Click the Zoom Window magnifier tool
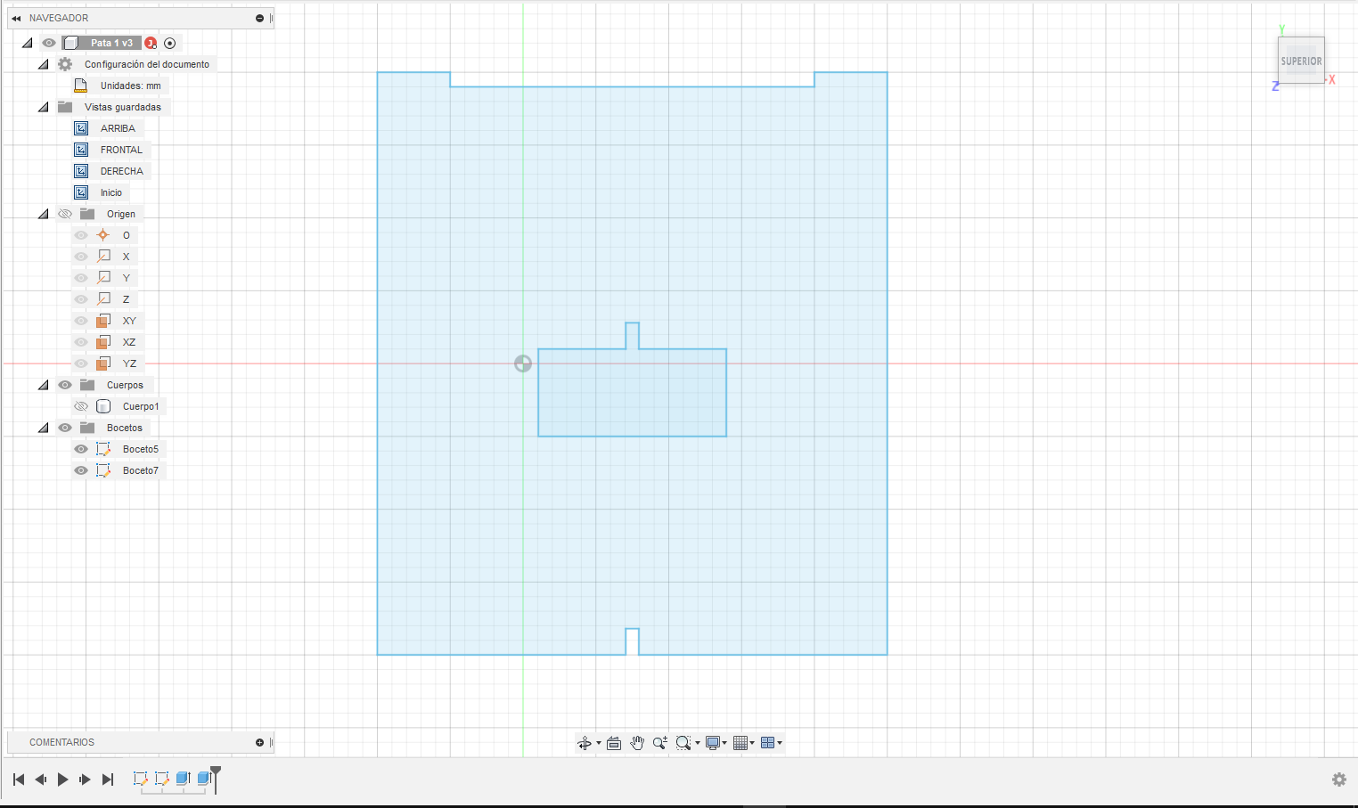 [x=683, y=743]
